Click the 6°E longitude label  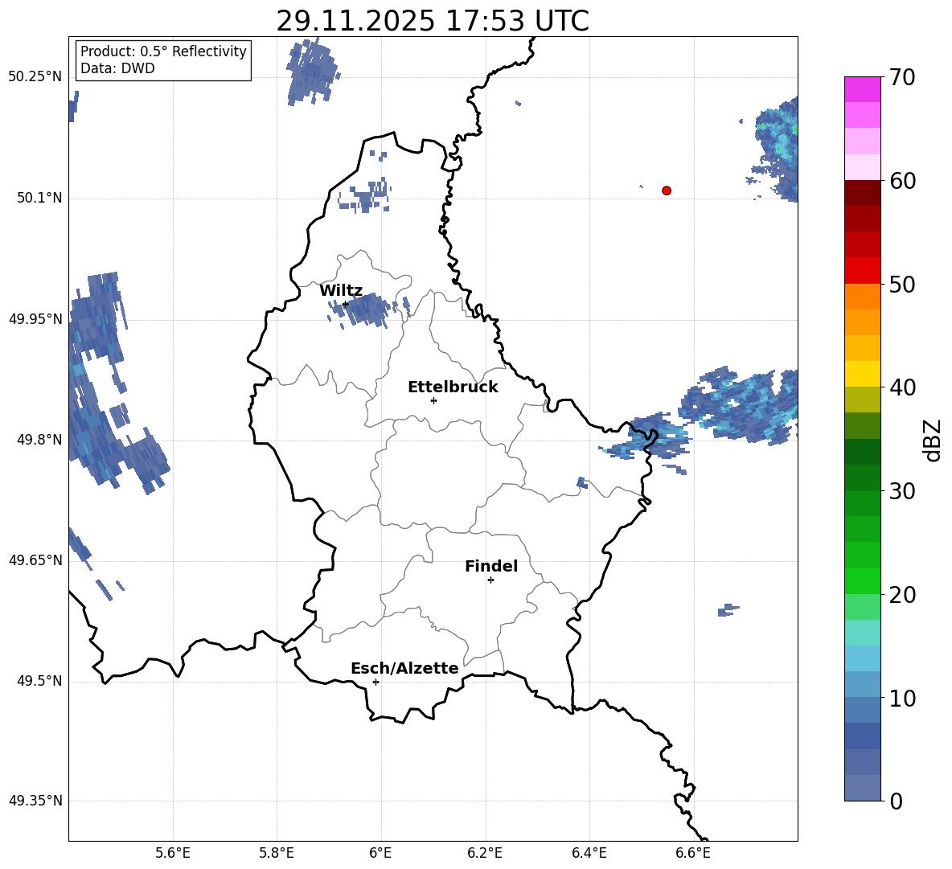pos(380,853)
